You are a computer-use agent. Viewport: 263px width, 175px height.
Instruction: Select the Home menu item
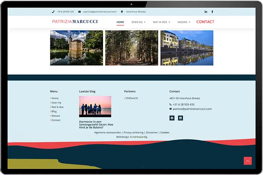(120, 22)
